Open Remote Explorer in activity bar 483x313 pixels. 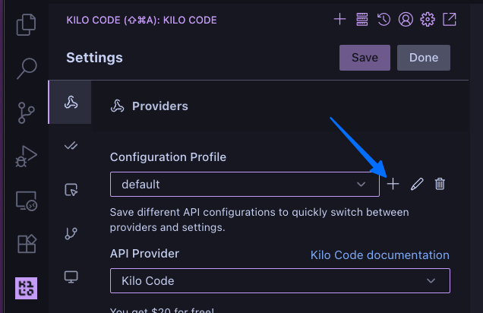pos(27,201)
